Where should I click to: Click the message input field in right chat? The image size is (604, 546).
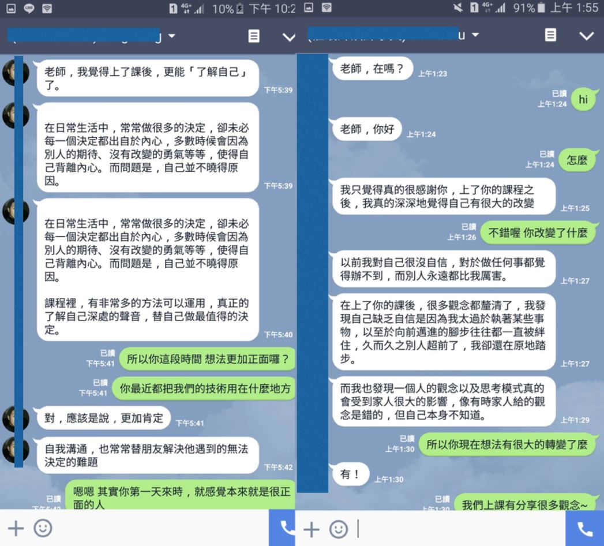pos(456,529)
